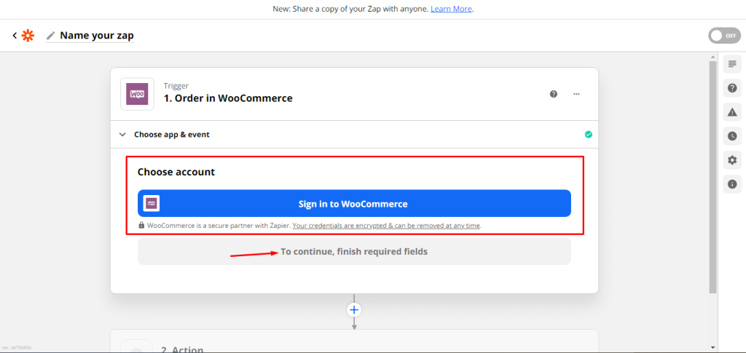Open the settings gear icon in sidebar
Image resolution: width=746 pixels, height=353 pixels.
pyautogui.click(x=731, y=160)
